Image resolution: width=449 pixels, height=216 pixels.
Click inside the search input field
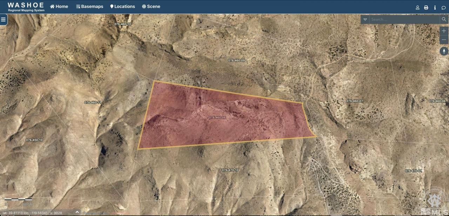pos(400,20)
